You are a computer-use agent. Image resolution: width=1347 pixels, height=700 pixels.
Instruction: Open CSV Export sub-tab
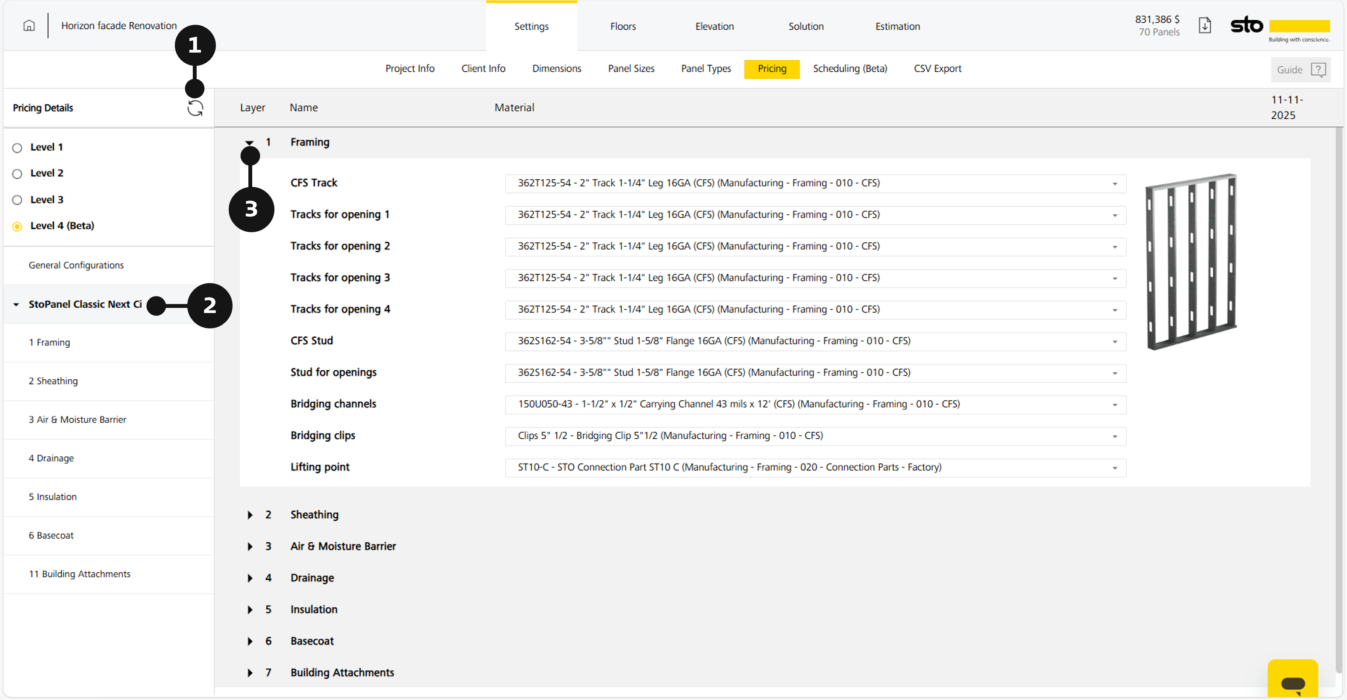click(x=937, y=68)
